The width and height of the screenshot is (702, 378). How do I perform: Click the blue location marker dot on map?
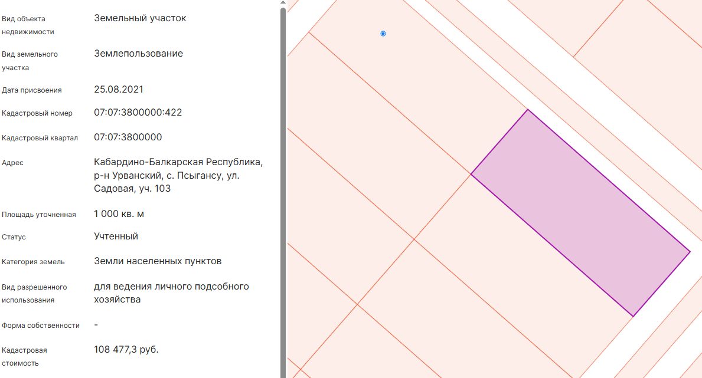[x=383, y=34]
